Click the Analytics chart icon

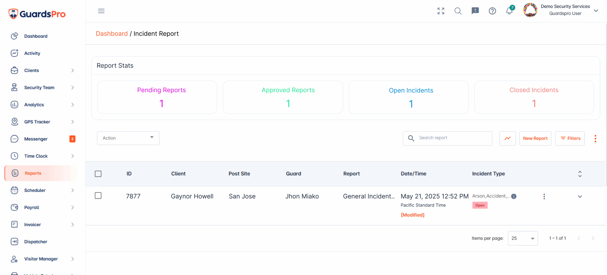(15, 105)
